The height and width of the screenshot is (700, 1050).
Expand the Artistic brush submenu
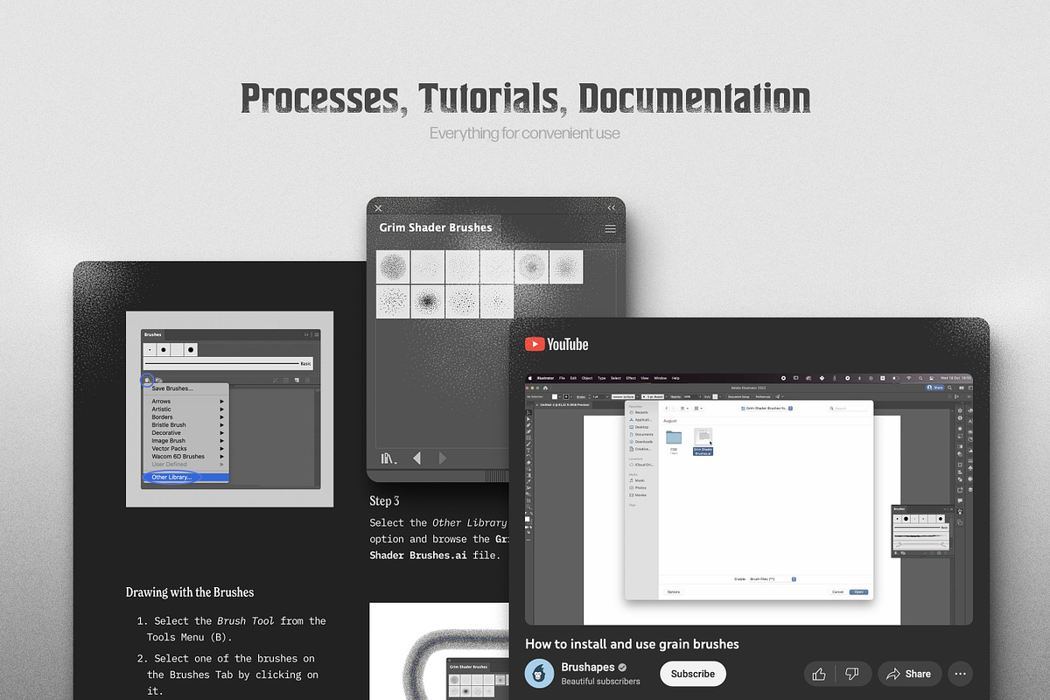[x=186, y=409]
